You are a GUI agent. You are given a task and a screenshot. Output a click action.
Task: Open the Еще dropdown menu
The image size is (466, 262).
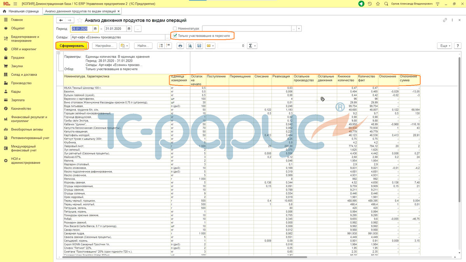point(444,45)
